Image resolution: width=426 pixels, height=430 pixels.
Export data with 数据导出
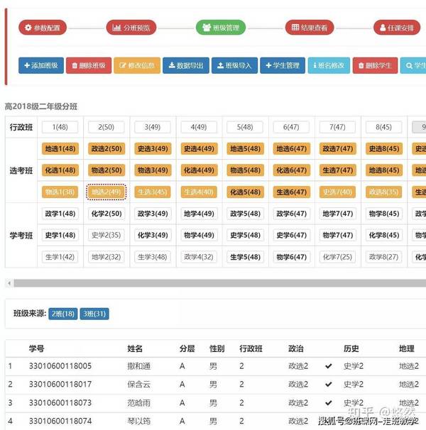click(x=186, y=65)
